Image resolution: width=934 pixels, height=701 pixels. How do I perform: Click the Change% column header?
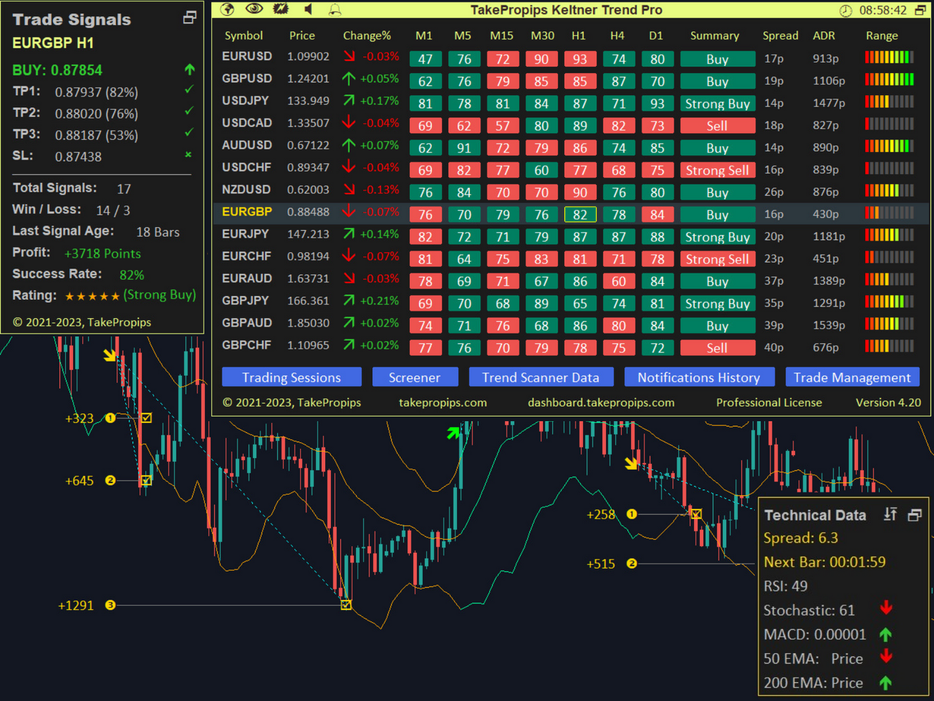point(366,36)
